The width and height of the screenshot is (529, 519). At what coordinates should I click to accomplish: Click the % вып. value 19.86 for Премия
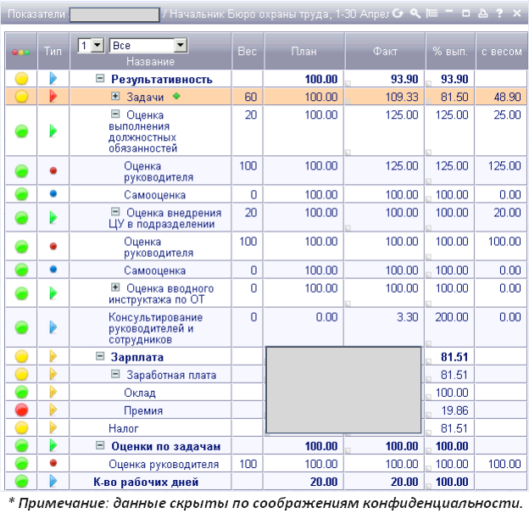point(454,410)
